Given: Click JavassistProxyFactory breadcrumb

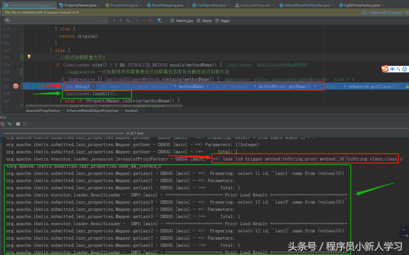Looking at the screenshot, I should point(43,111).
